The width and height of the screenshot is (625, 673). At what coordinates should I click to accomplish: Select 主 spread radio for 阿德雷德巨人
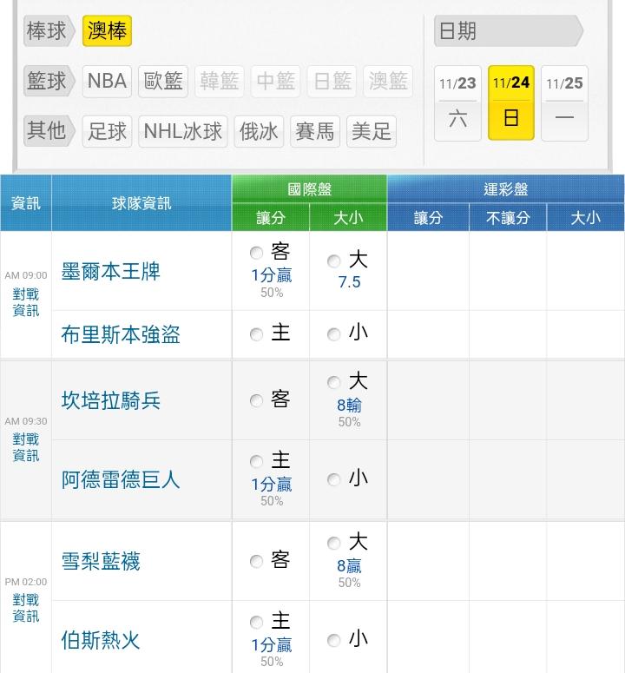coord(256,461)
